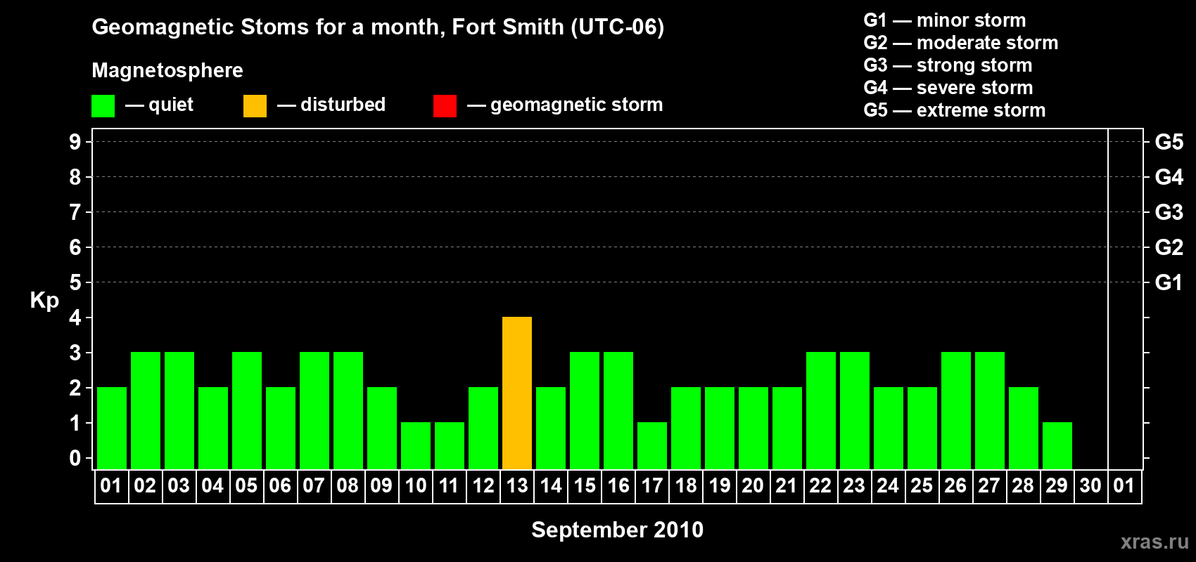Select the green bar for day 22
1196x562 pixels.
point(821,410)
